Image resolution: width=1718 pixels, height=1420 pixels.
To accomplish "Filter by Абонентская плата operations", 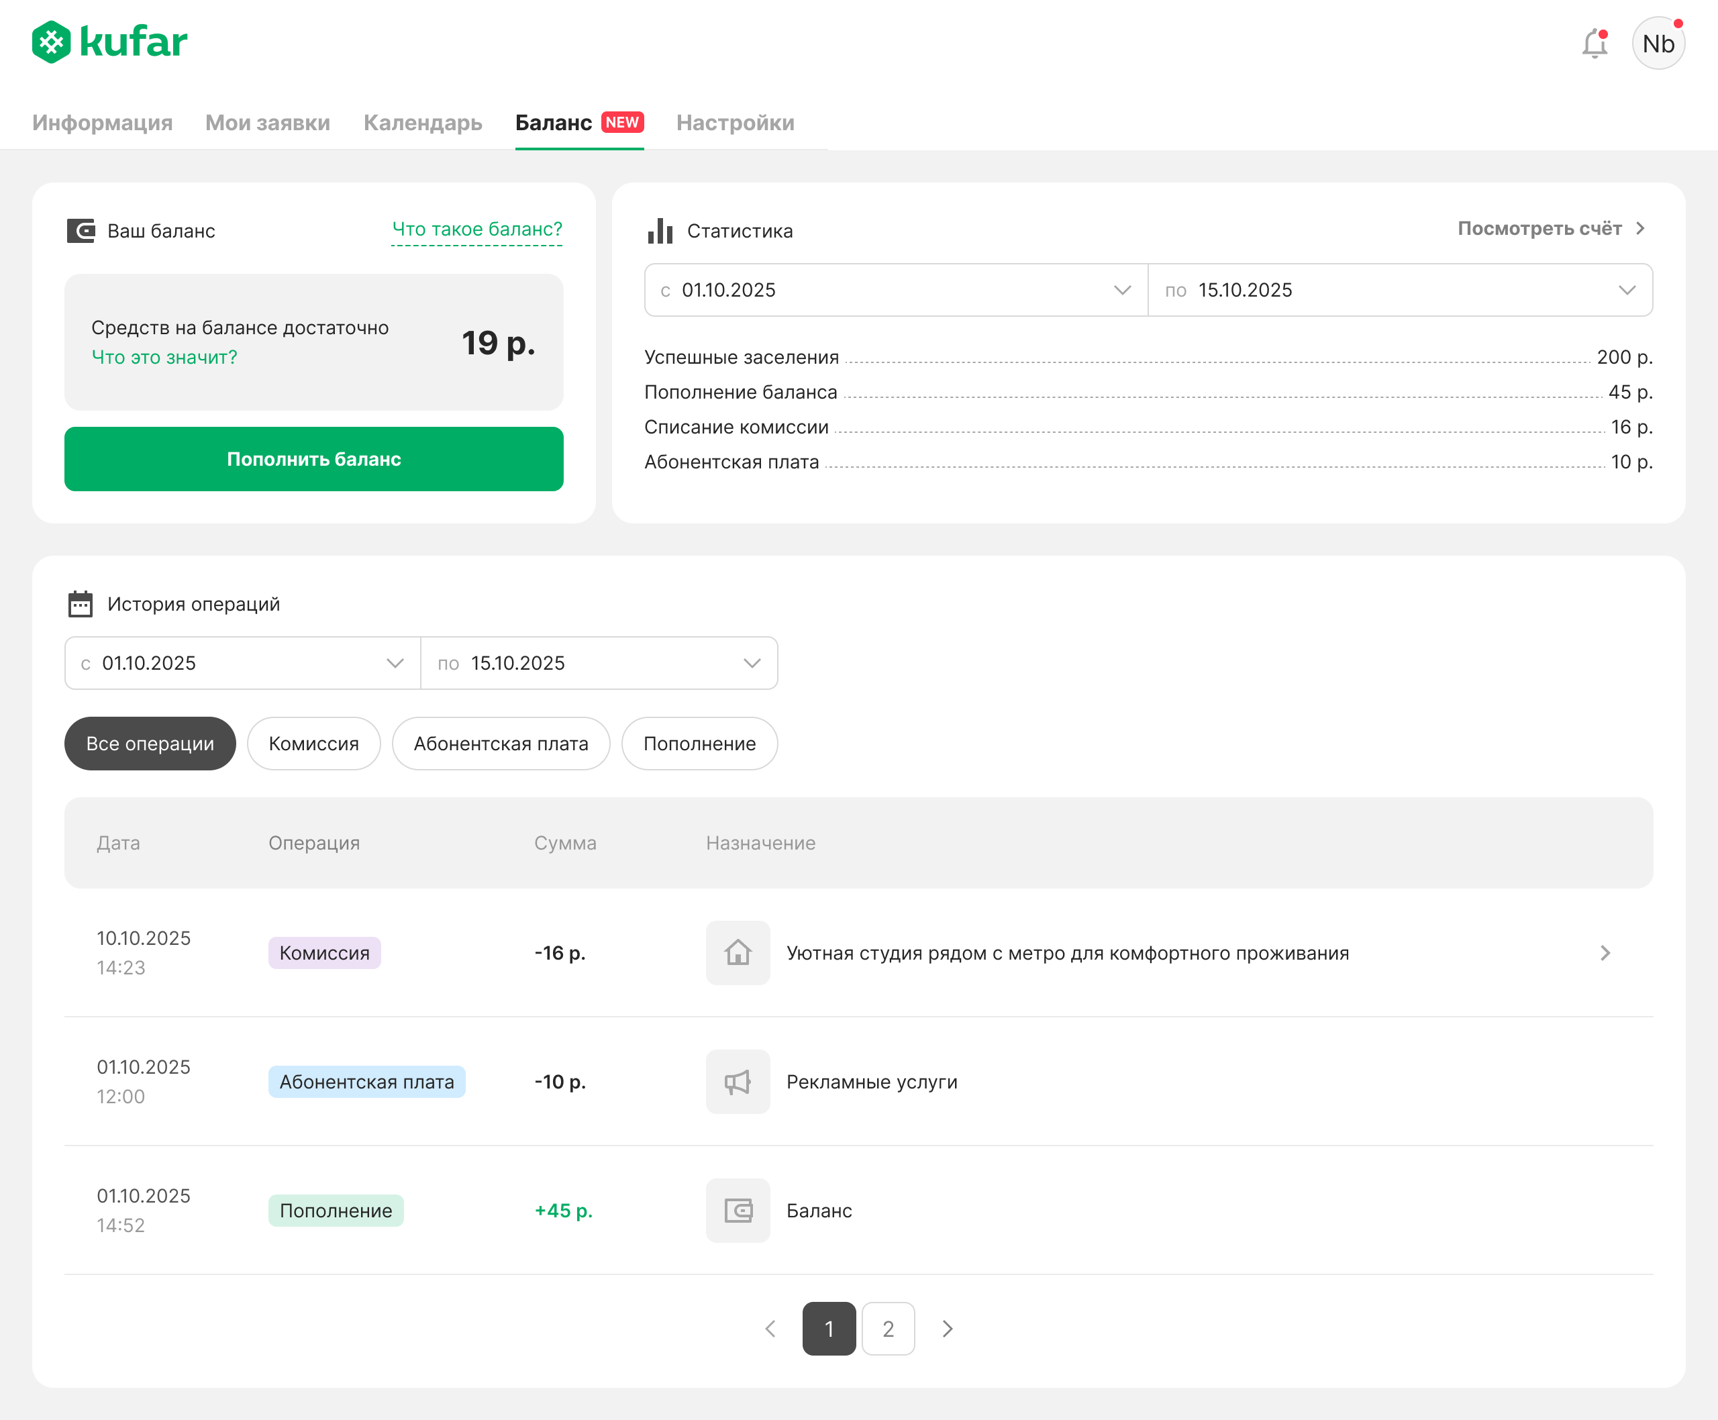I will (x=501, y=744).
